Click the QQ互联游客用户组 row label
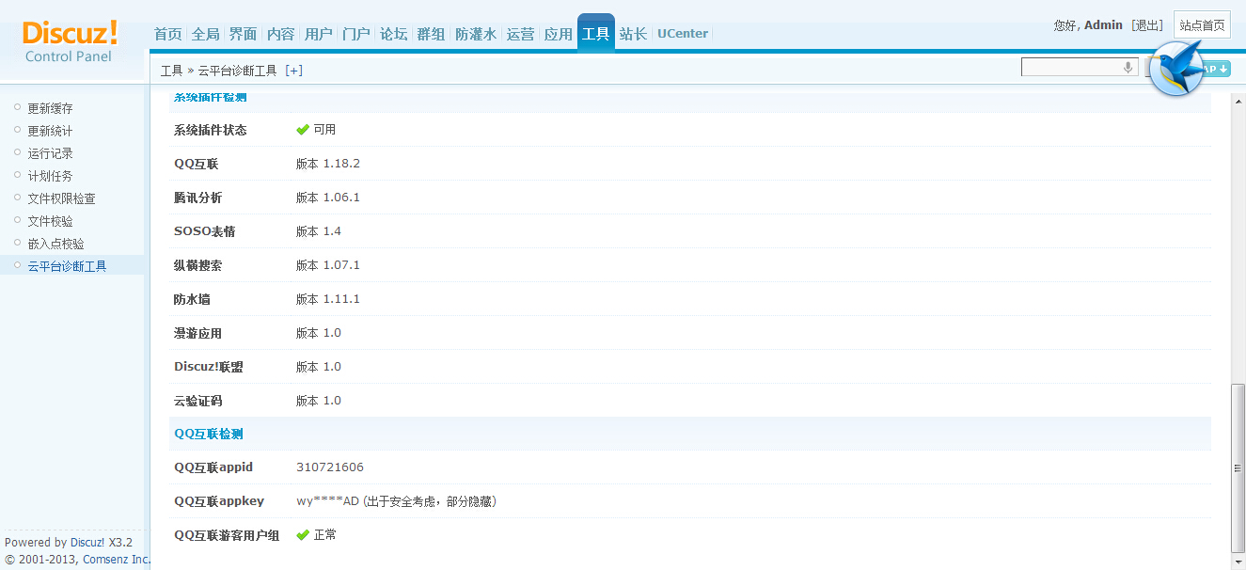Screen dimensions: 1246x570 click(x=227, y=535)
